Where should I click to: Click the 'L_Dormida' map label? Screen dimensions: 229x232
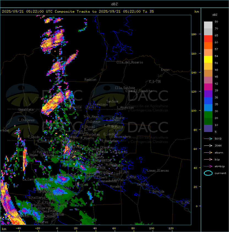157,191
